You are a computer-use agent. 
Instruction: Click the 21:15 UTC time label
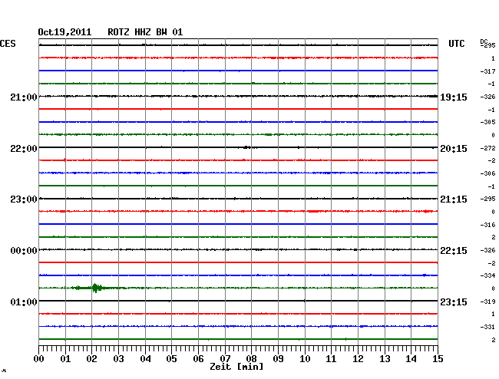[454, 199]
